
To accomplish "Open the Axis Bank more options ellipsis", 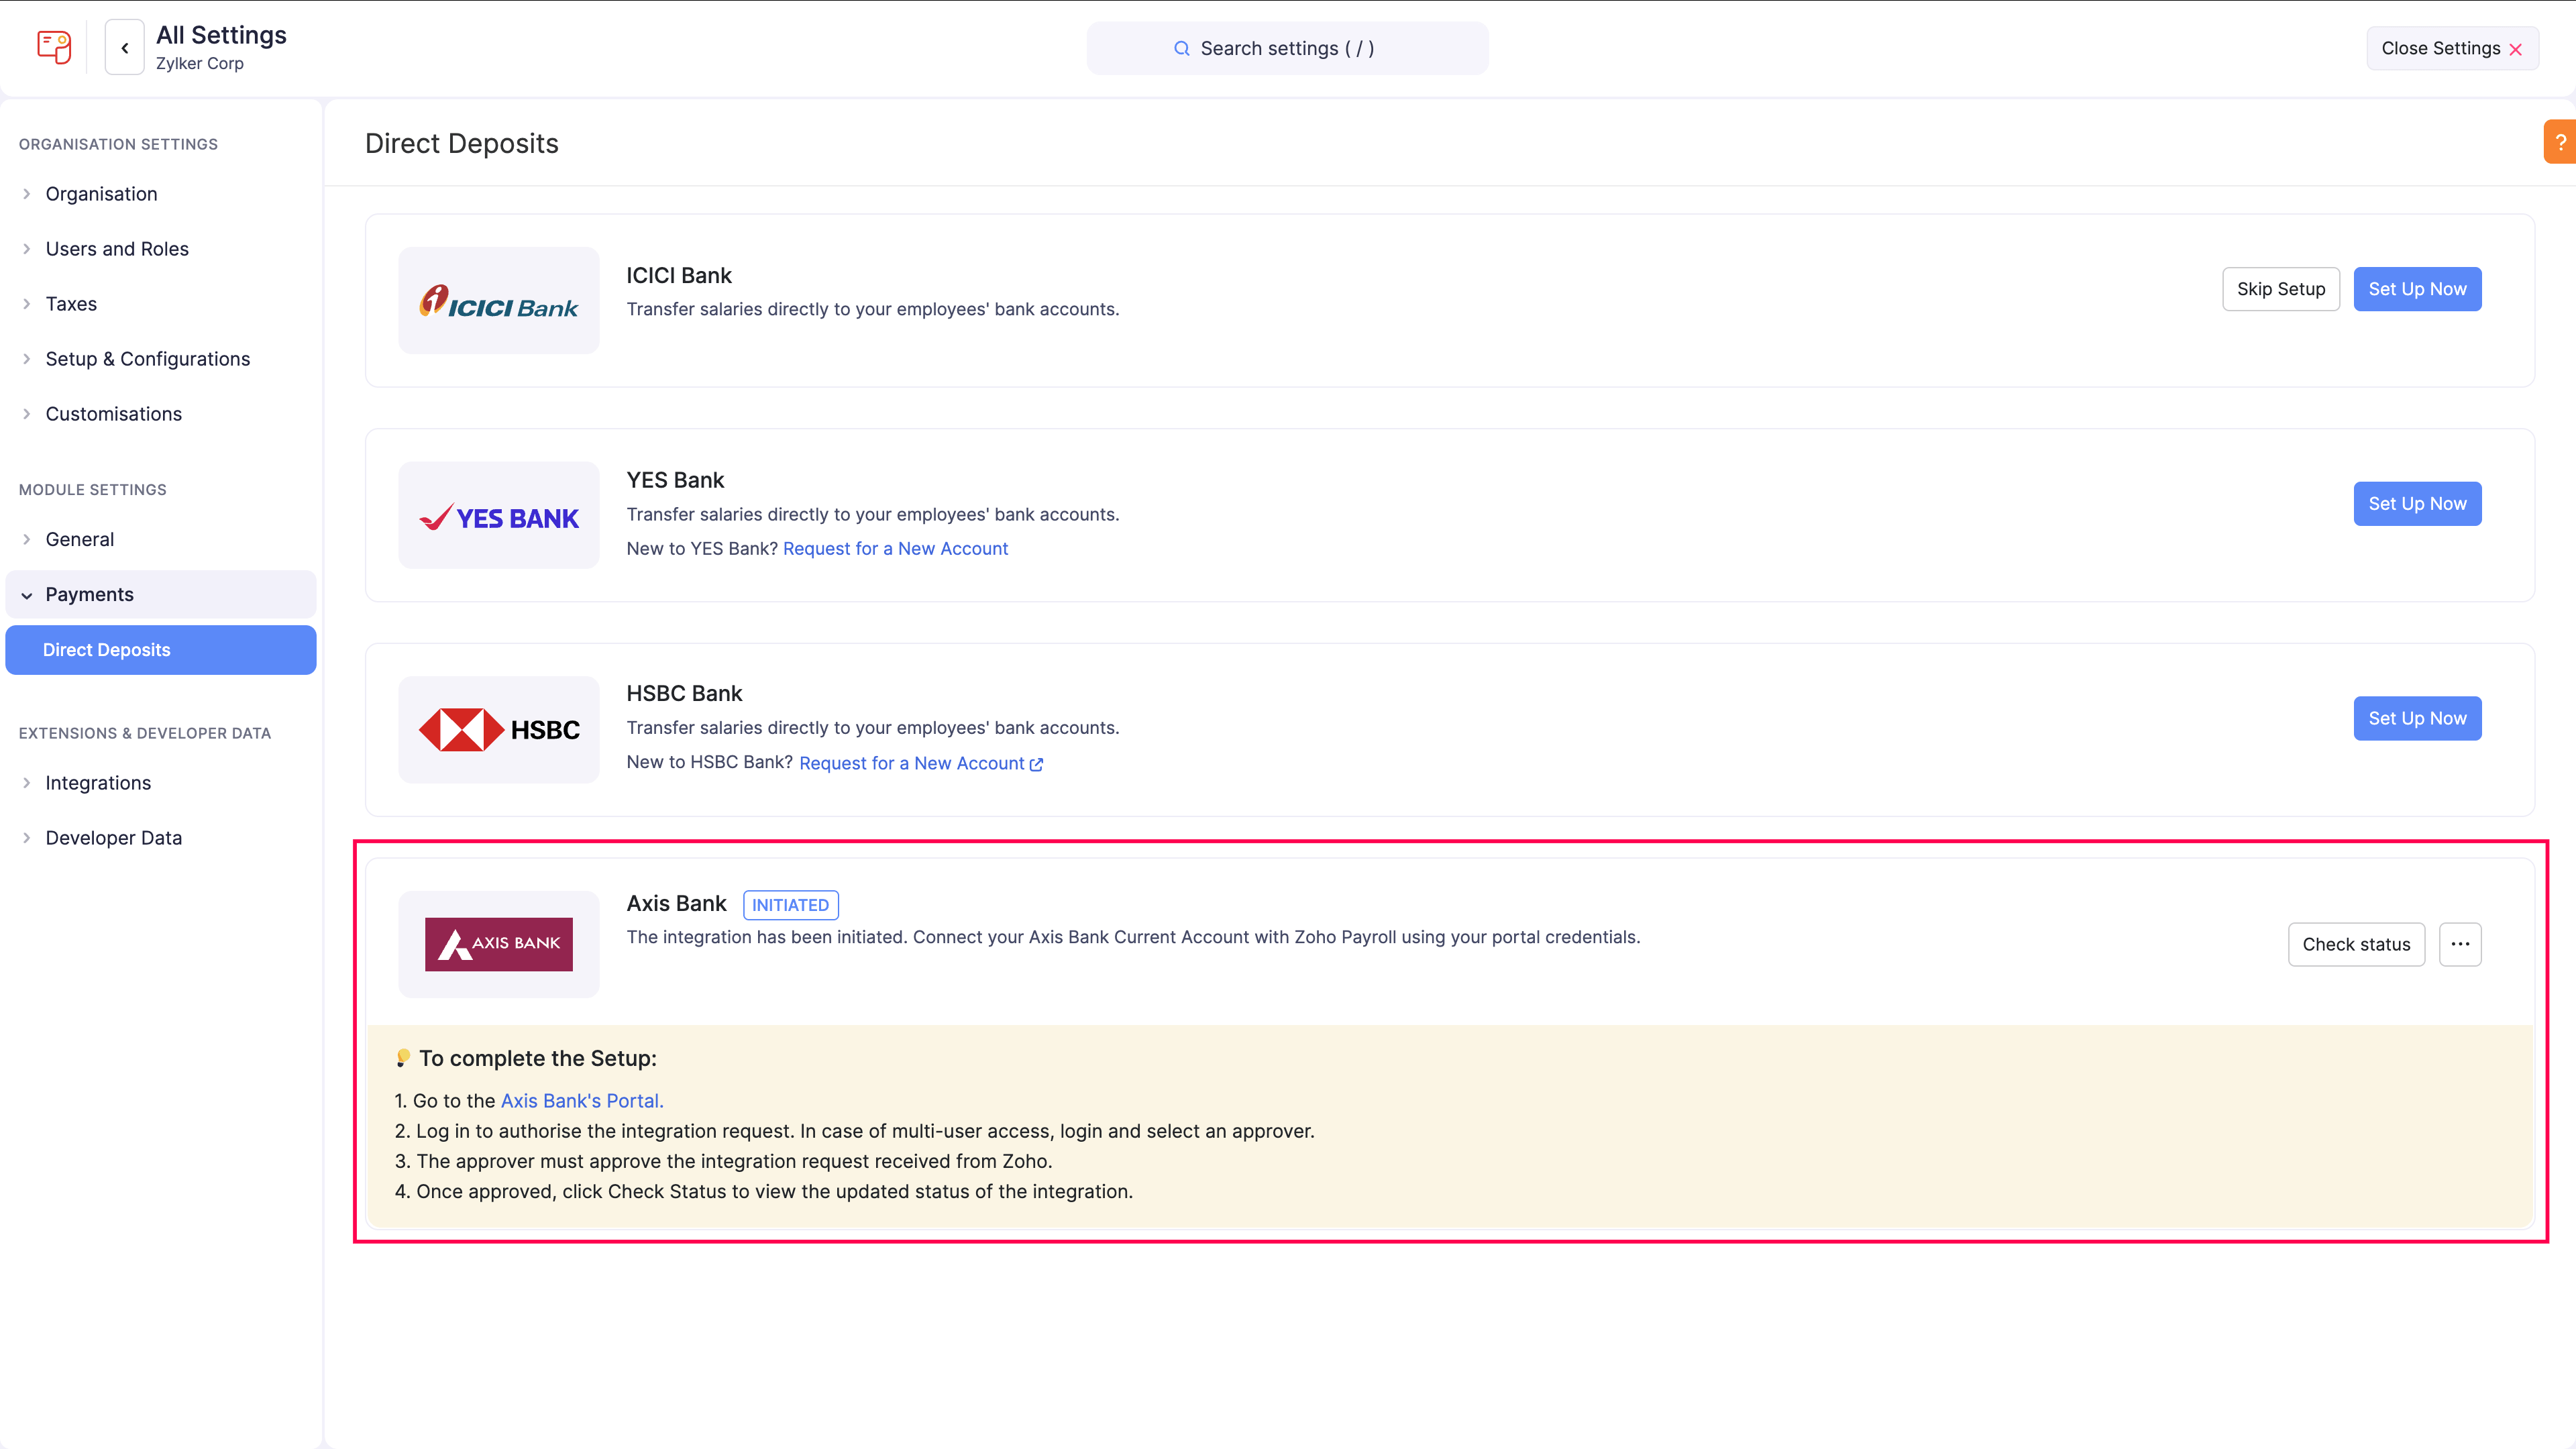I will pyautogui.click(x=2460, y=944).
